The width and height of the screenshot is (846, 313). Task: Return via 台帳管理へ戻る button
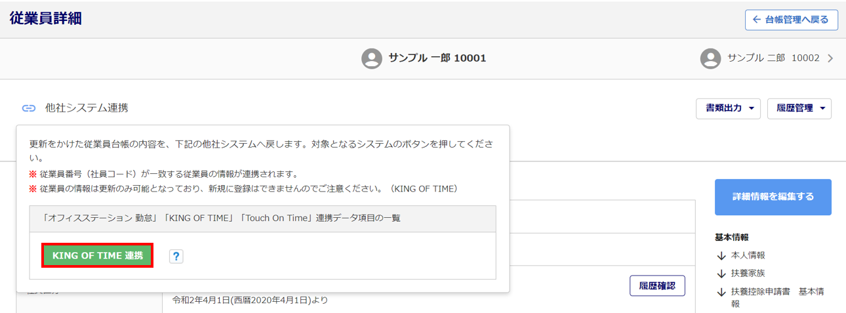tap(791, 20)
